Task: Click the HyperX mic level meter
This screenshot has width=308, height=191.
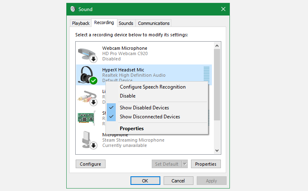Action: (207, 74)
